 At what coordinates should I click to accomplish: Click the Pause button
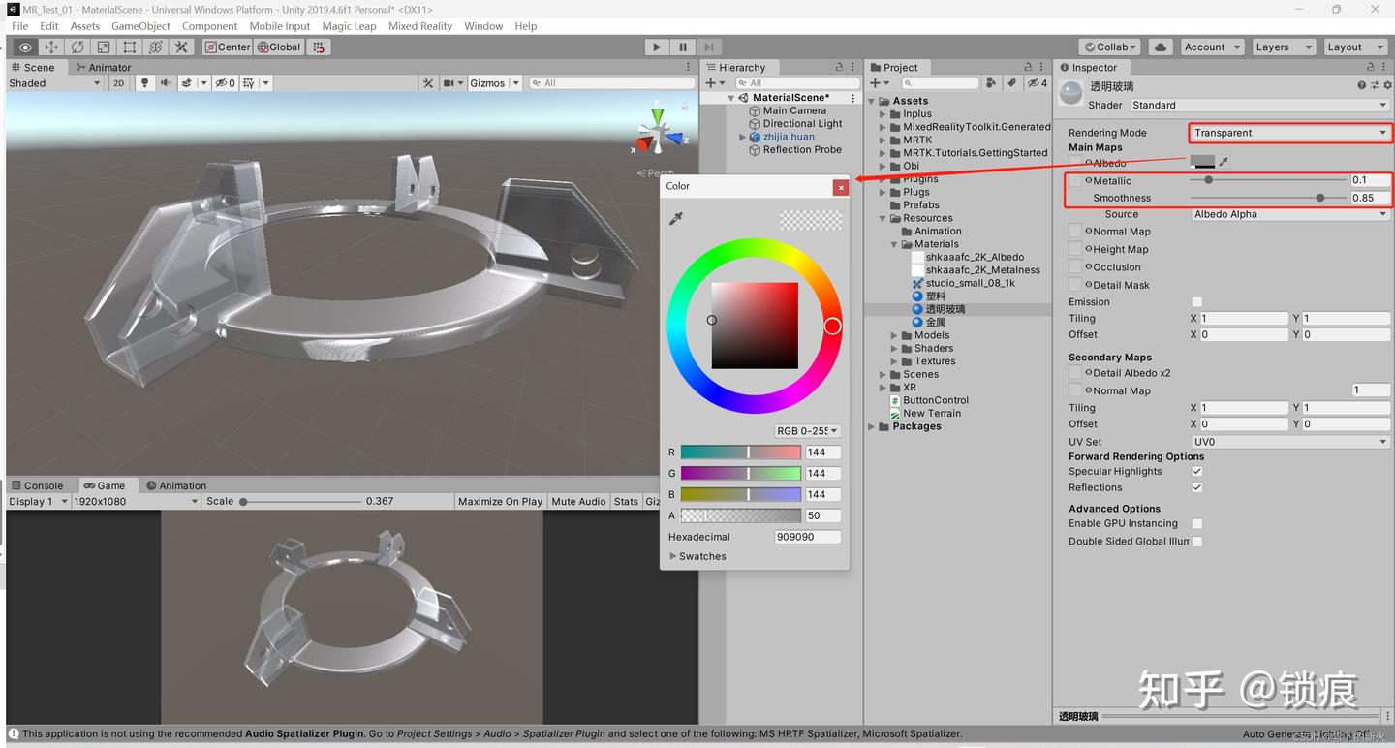683,47
